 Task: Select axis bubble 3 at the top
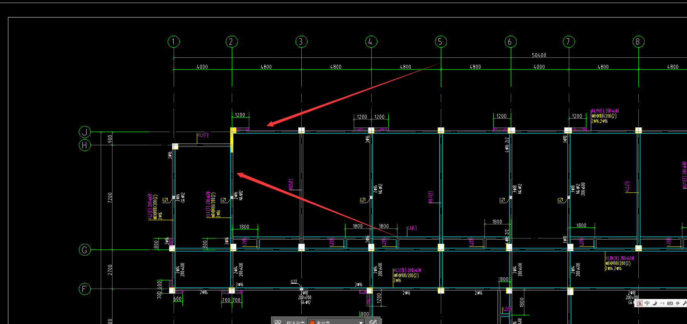point(301,41)
